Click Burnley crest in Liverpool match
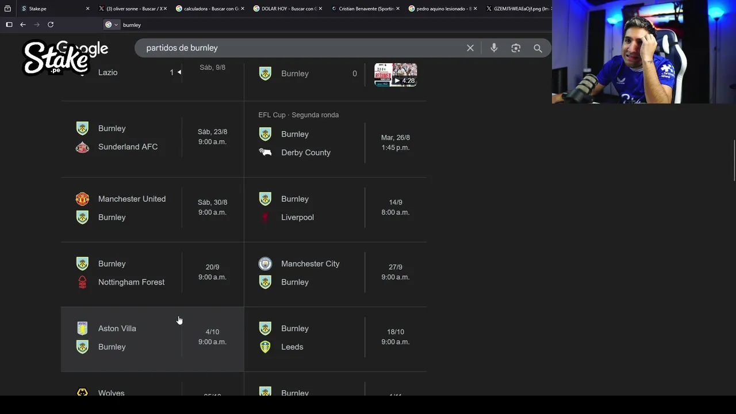Screen dimensions: 736x414 265,199
